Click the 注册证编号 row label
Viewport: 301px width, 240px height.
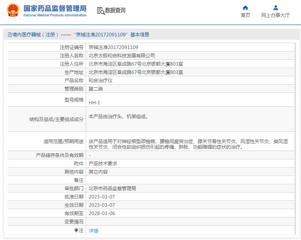pyautogui.click(x=71, y=47)
